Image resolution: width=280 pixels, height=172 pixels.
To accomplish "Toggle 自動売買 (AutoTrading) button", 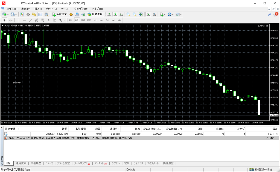I will coord(95,14).
